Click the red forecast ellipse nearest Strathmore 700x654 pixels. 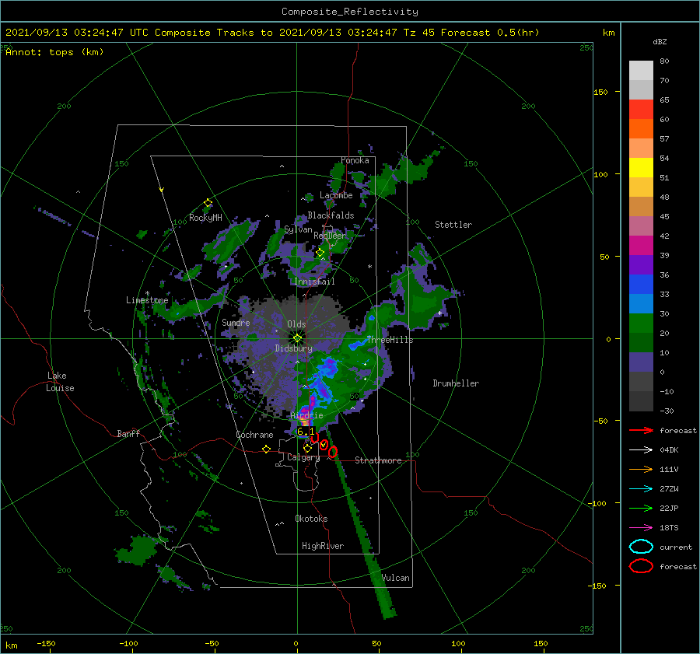(333, 452)
